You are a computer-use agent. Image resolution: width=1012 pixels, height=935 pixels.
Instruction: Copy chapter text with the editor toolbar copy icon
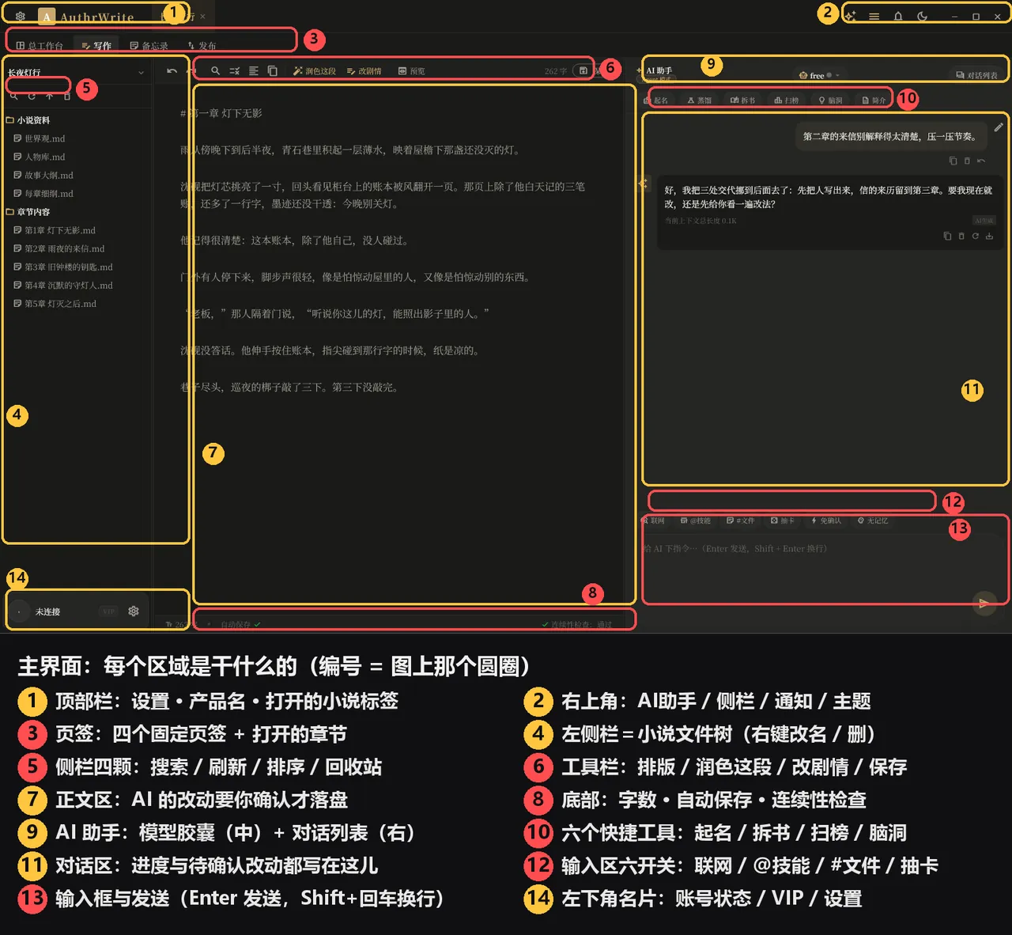coord(273,70)
